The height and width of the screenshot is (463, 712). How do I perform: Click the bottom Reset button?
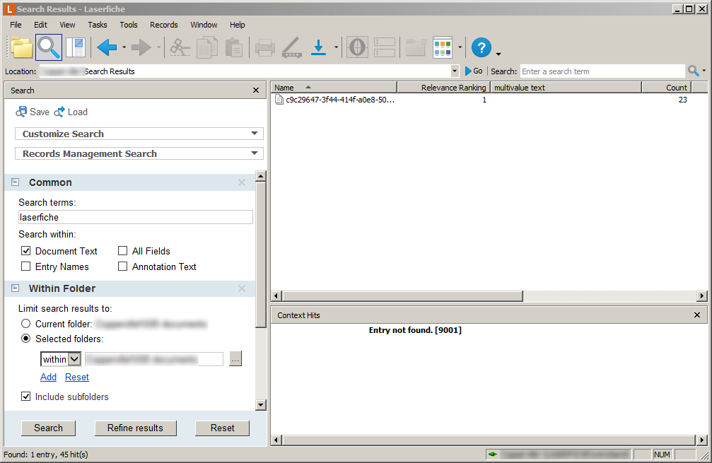pyautogui.click(x=223, y=428)
